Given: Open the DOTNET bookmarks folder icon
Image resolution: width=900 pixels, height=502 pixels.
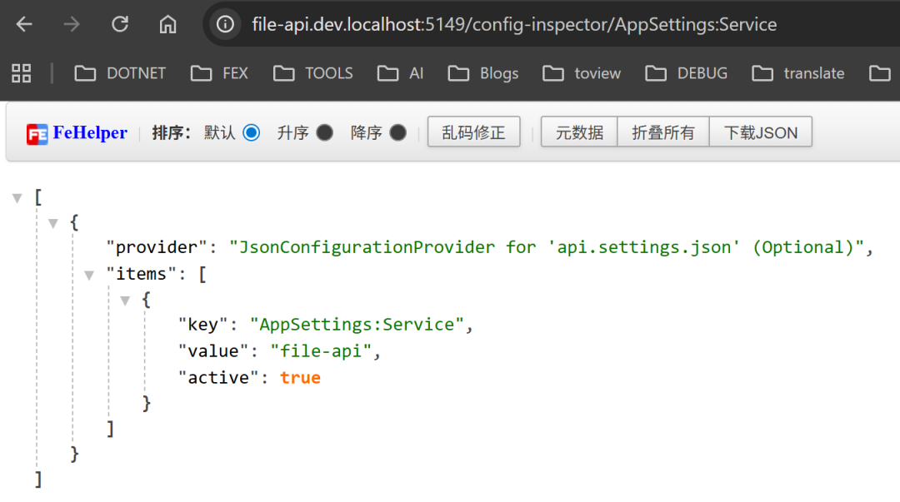Looking at the screenshot, I should (x=85, y=73).
